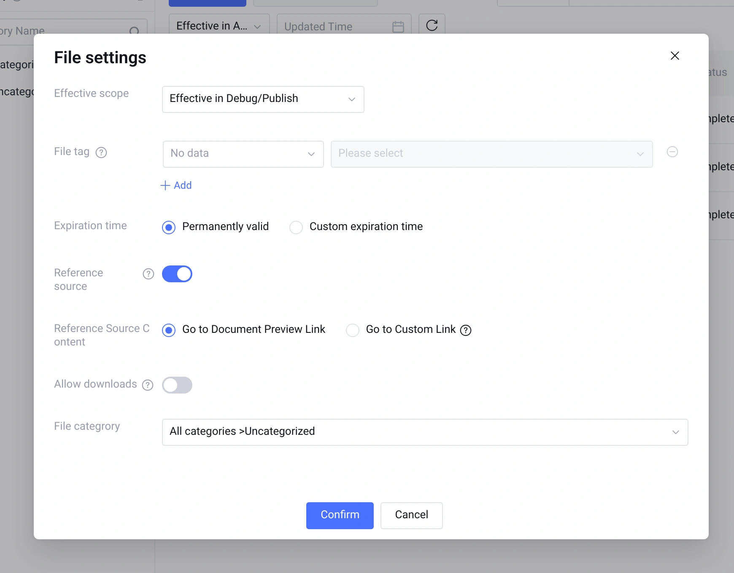Choose the Go to Custom Link option
Image resolution: width=734 pixels, height=573 pixels.
point(353,330)
